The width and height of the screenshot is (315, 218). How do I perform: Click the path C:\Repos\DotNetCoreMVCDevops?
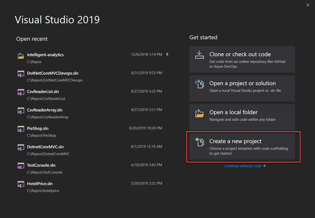[x=55, y=80]
